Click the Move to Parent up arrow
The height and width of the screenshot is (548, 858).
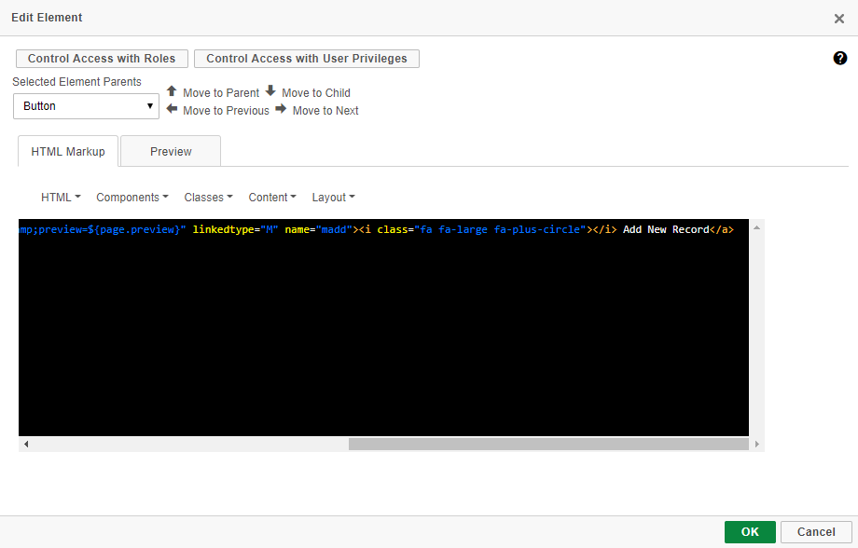172,91
